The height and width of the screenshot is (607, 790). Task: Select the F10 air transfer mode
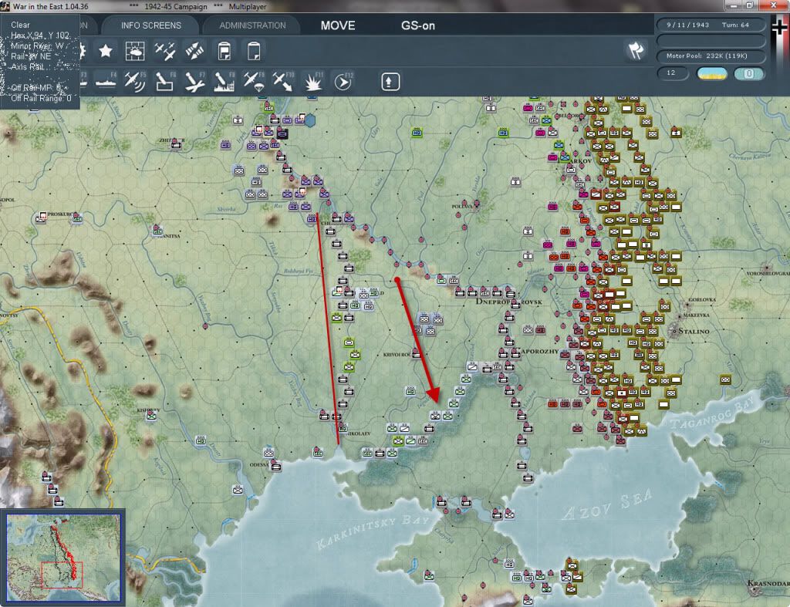pyautogui.click(x=283, y=82)
